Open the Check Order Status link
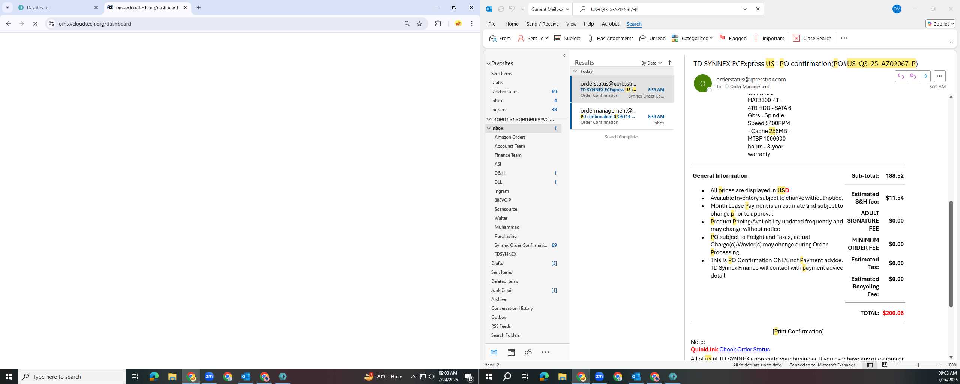The height and width of the screenshot is (384, 960). (x=744, y=349)
